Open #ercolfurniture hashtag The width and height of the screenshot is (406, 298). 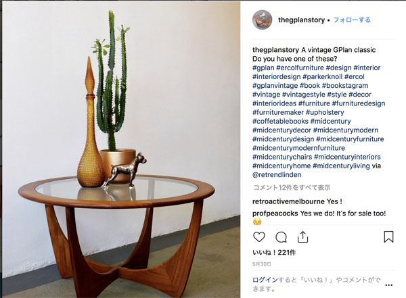point(300,68)
